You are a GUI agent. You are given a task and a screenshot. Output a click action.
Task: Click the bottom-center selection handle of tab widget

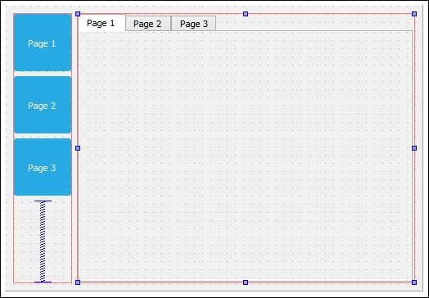click(246, 282)
